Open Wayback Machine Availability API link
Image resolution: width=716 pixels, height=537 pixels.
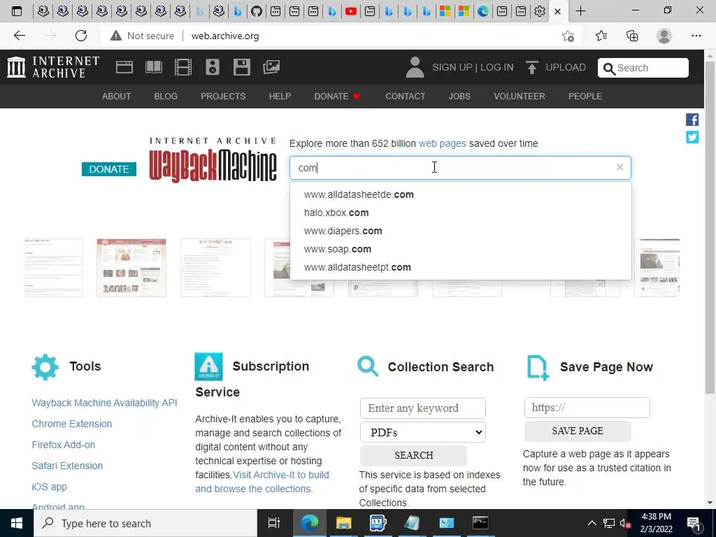coord(104,403)
